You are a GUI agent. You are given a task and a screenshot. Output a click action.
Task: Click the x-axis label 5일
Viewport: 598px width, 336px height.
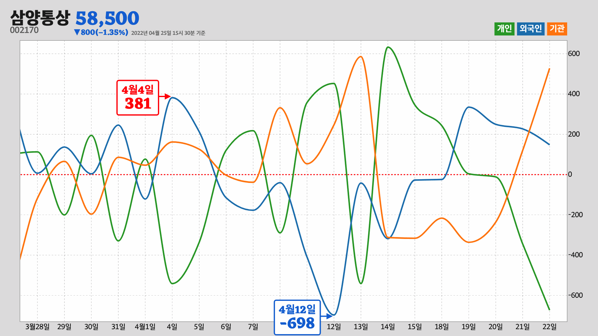199,327
